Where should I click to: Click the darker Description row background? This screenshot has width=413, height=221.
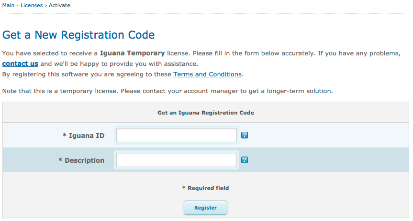coord(325,160)
